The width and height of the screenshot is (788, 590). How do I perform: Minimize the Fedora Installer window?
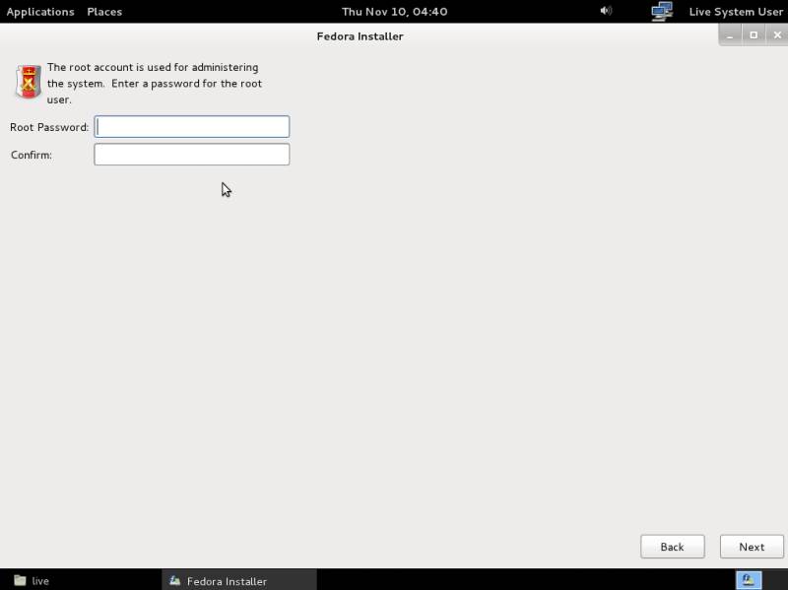tap(730, 35)
